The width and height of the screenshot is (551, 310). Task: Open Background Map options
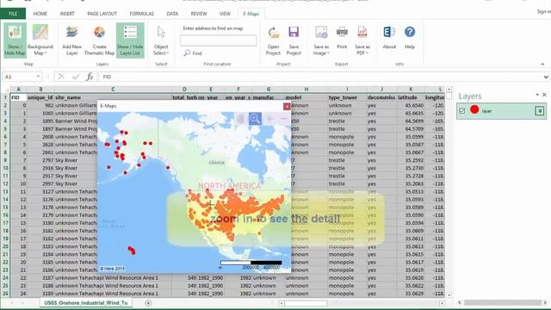pyautogui.click(x=40, y=40)
